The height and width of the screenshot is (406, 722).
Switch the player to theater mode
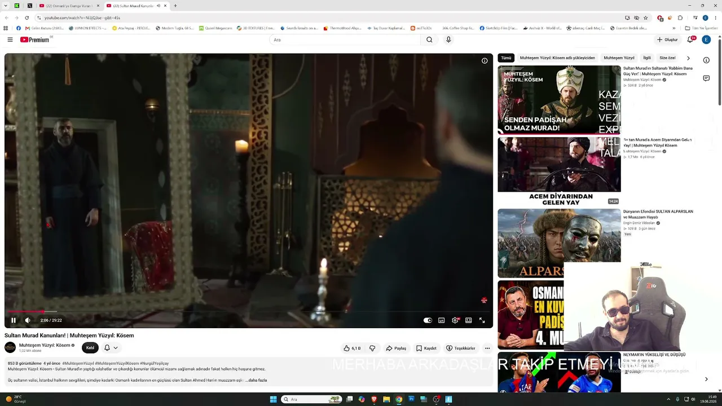[x=468, y=320]
